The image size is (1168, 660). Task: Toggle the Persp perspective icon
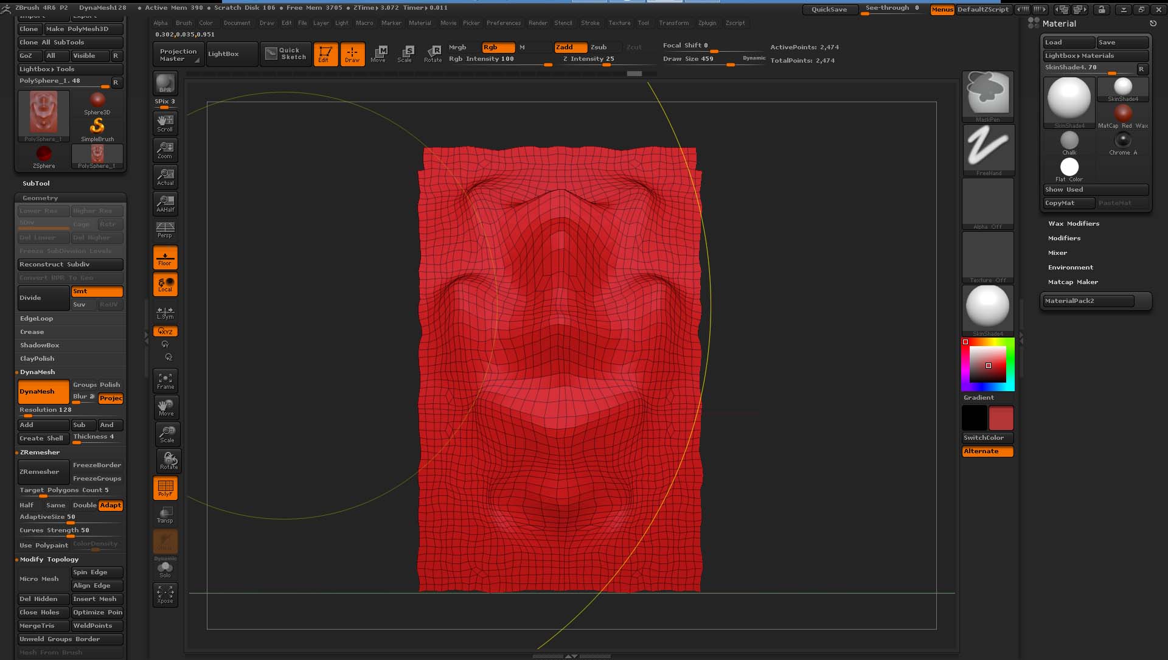[165, 230]
